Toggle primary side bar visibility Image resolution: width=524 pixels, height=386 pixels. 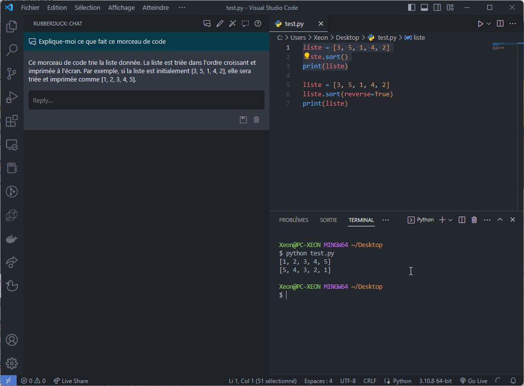412,7
